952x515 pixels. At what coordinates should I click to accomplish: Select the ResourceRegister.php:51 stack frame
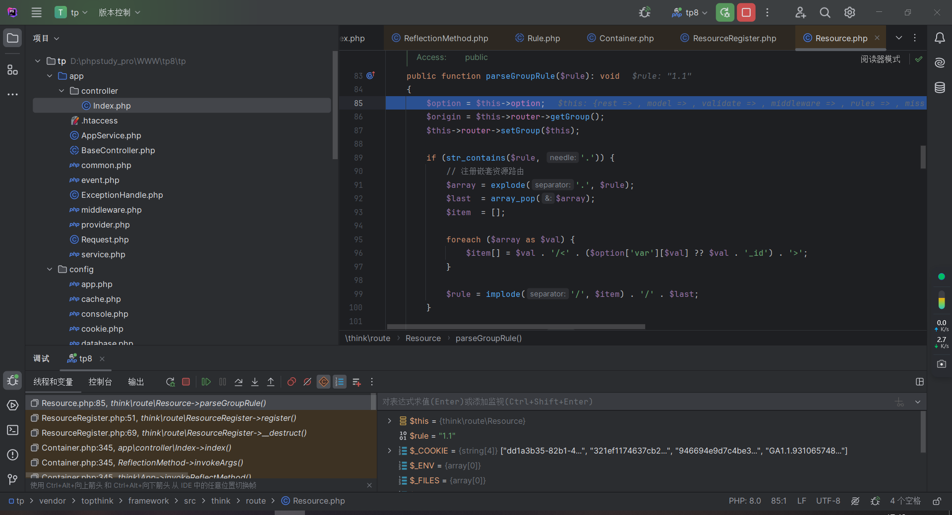169,418
